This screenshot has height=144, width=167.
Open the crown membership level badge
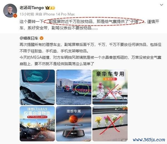tap(50, 8)
